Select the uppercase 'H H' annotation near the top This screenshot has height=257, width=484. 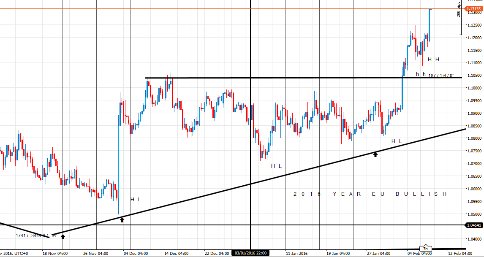[x=433, y=60]
